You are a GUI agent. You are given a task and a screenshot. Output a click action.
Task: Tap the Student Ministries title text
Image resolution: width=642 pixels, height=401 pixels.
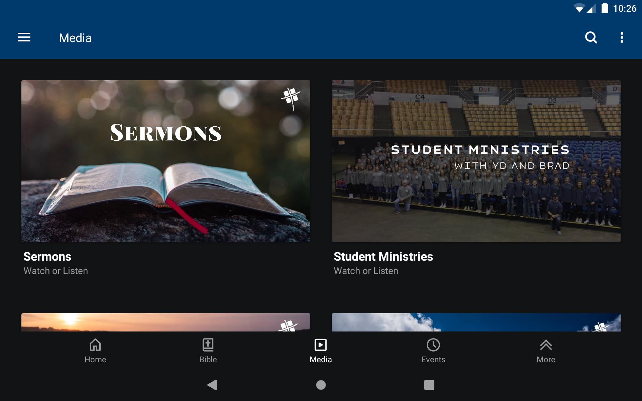point(383,257)
